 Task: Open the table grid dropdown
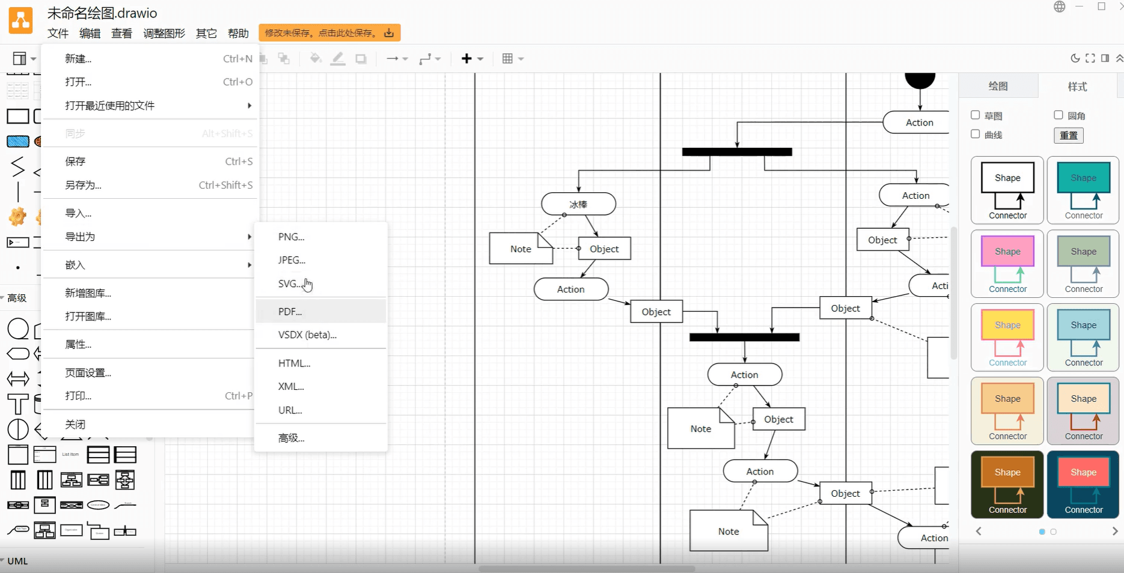point(512,58)
